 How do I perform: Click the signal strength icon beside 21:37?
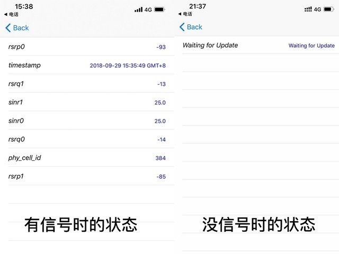coord(308,10)
